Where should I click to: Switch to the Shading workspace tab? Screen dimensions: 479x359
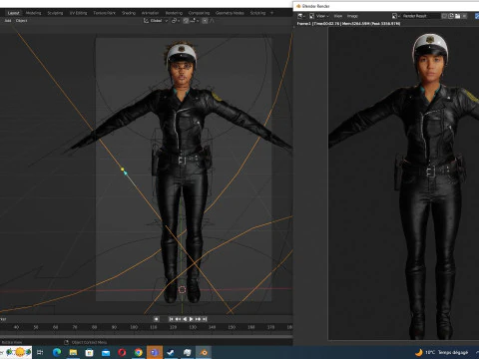pyautogui.click(x=129, y=13)
